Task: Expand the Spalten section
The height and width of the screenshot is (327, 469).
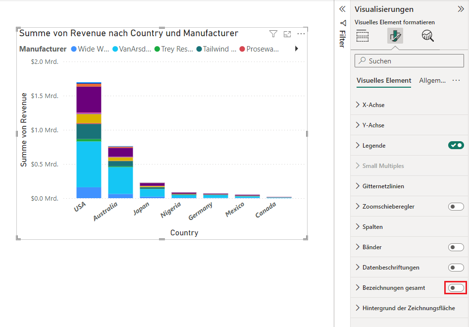Action: point(372,227)
